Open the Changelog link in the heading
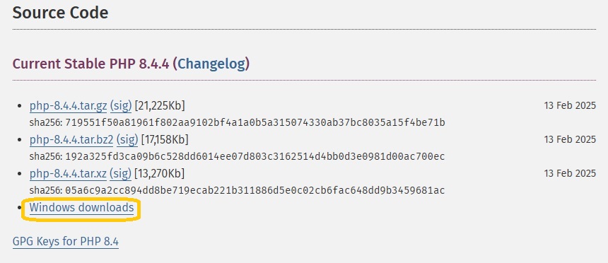608x263 pixels. pyautogui.click(x=211, y=64)
